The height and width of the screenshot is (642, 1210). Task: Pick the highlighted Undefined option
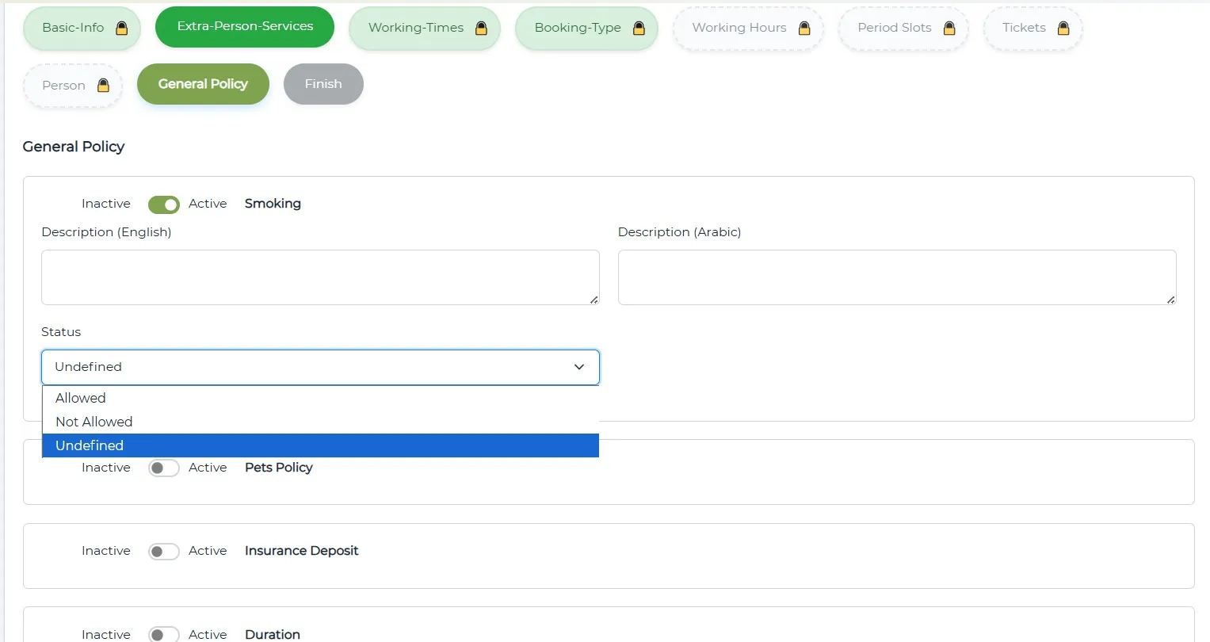click(x=90, y=445)
